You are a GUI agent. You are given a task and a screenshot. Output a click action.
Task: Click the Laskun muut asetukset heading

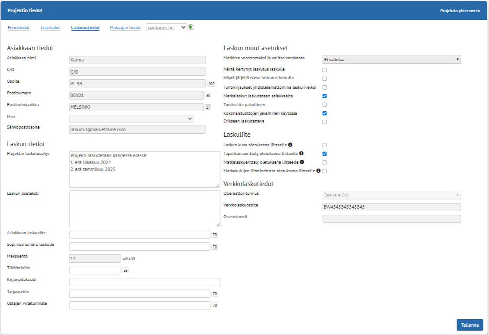(256, 48)
